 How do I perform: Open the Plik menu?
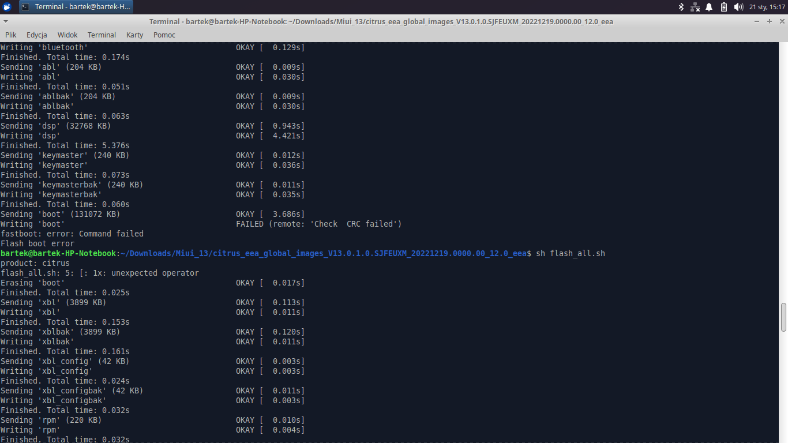(x=10, y=35)
